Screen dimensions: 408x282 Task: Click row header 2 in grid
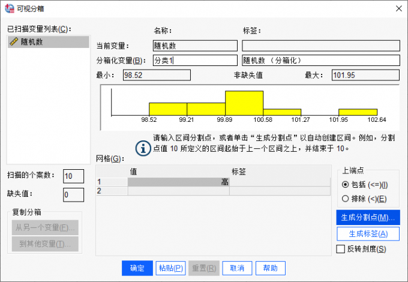click(112, 191)
